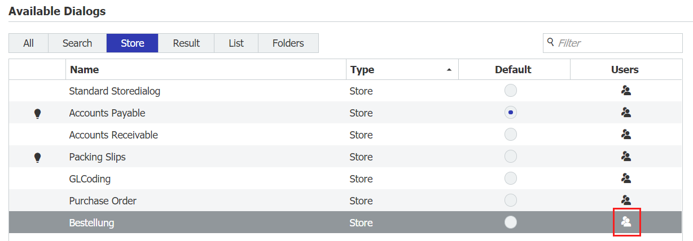Set Standard Storedialog as default
This screenshot has height=241, width=693.
[x=510, y=91]
